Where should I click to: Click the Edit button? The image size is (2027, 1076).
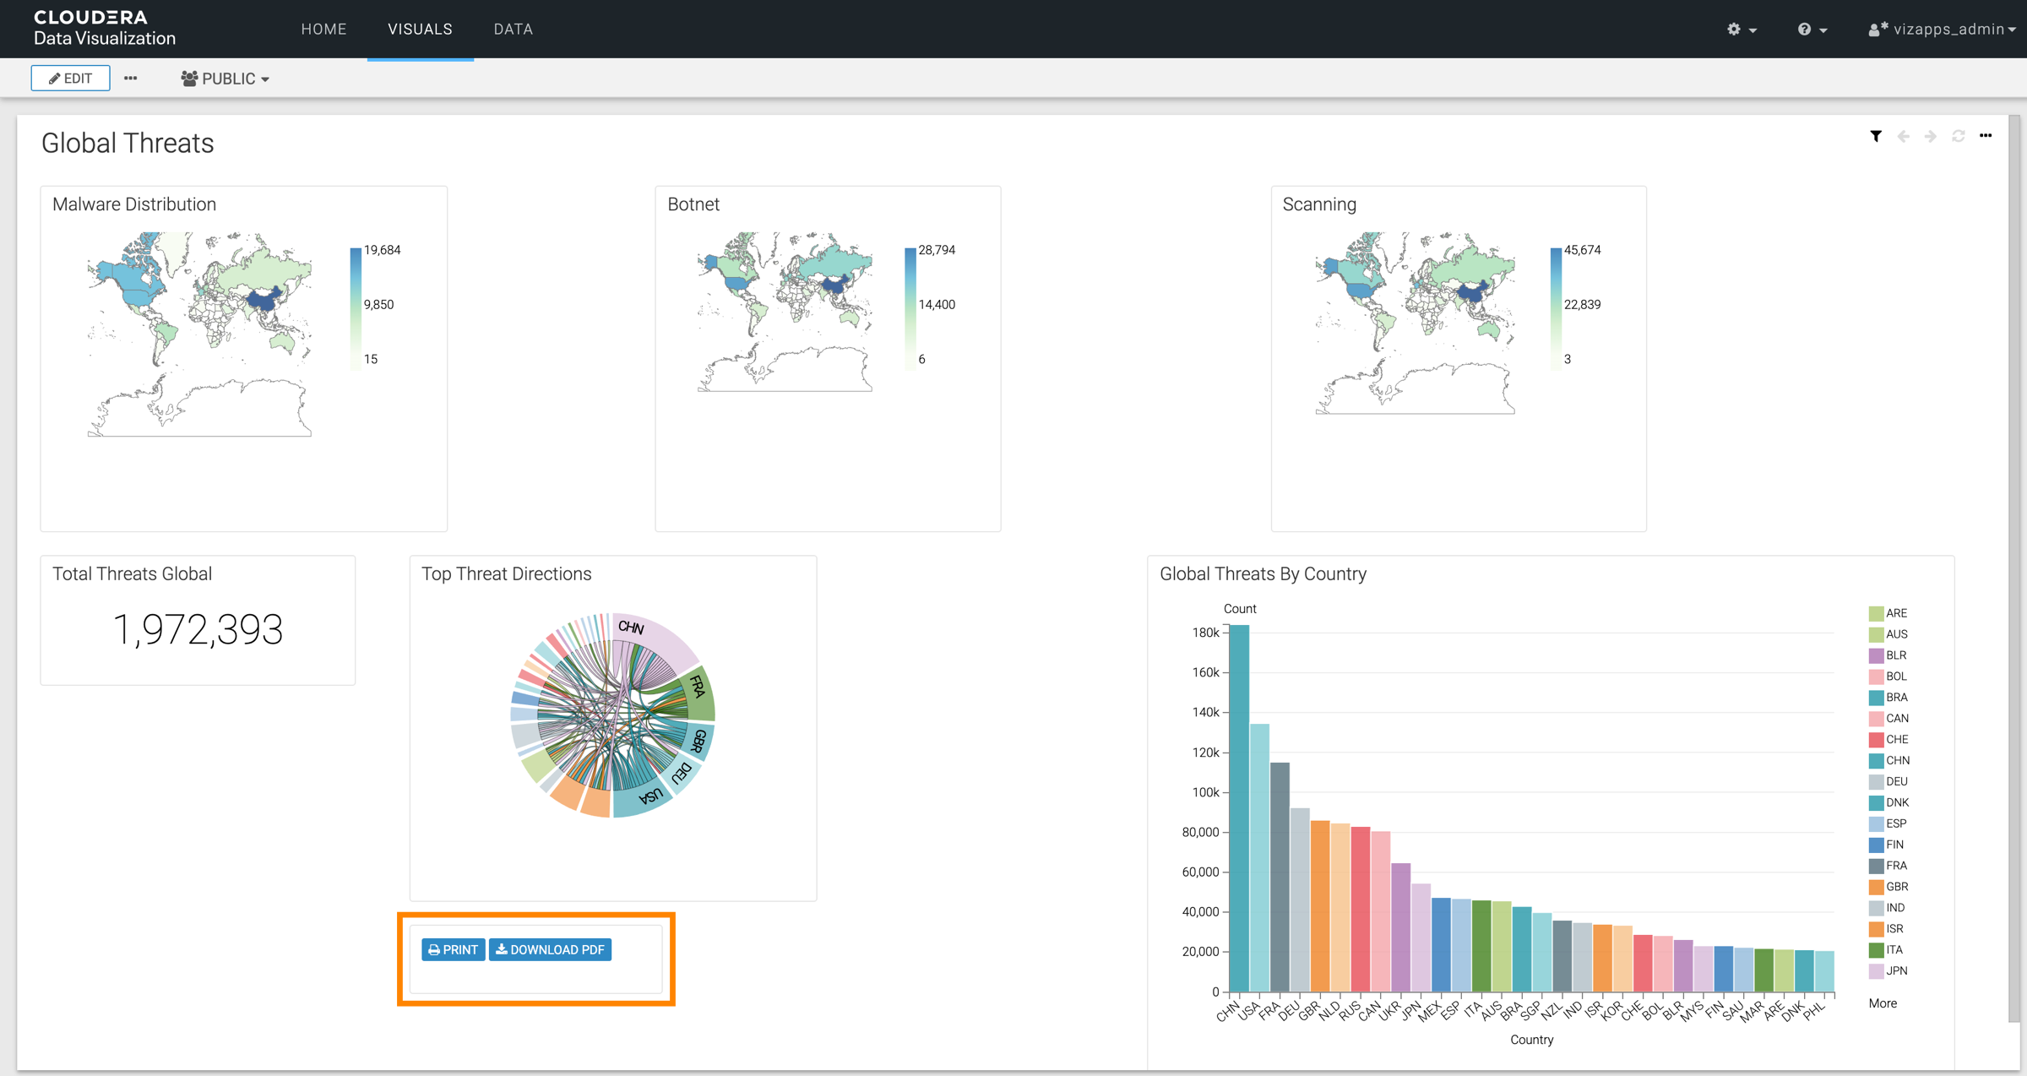pyautogui.click(x=71, y=79)
